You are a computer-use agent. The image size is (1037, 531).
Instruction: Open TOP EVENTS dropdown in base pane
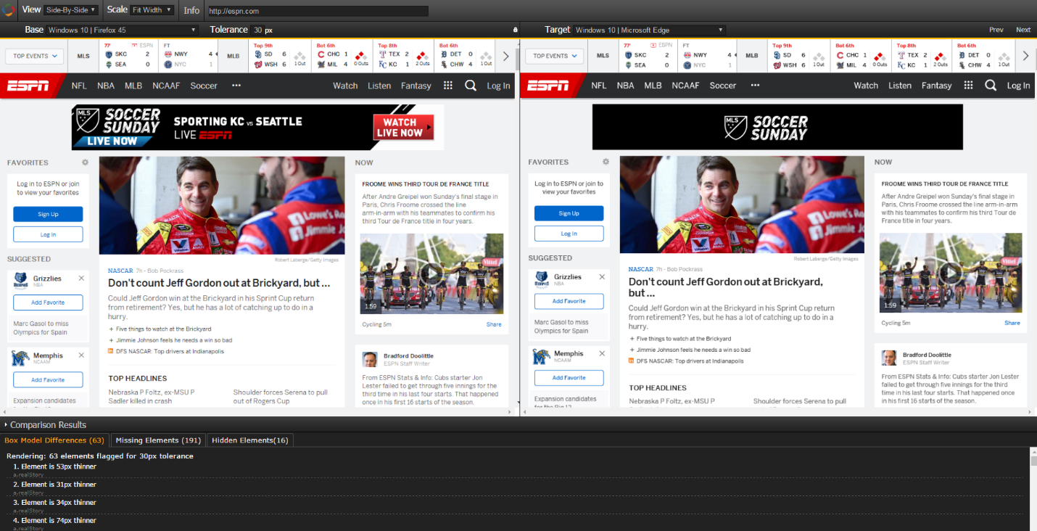(x=35, y=56)
